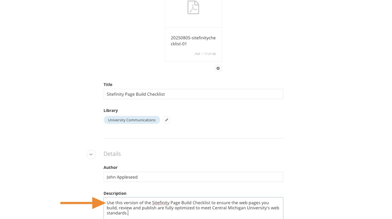Click the Author field label

click(111, 168)
